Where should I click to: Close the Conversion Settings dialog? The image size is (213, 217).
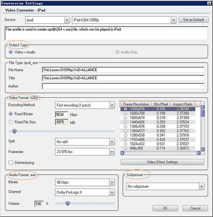tap(209, 3)
